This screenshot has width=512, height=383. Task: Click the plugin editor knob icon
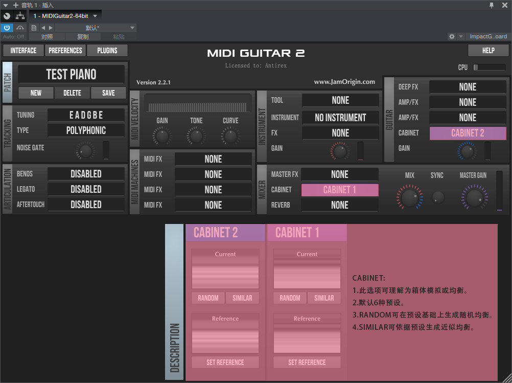coord(7,15)
